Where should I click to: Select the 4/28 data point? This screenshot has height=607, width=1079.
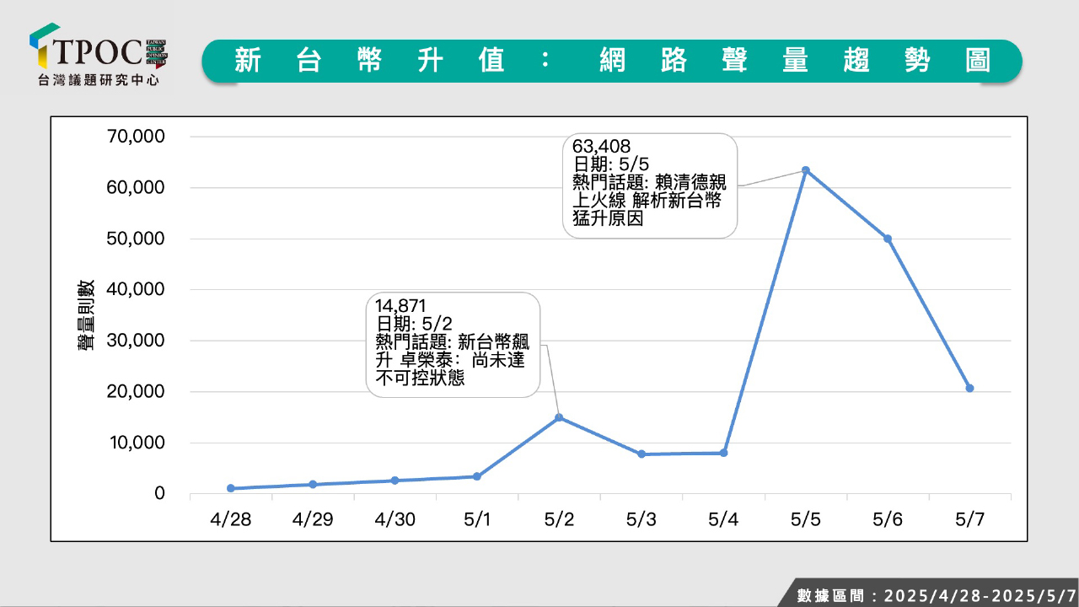coord(231,488)
